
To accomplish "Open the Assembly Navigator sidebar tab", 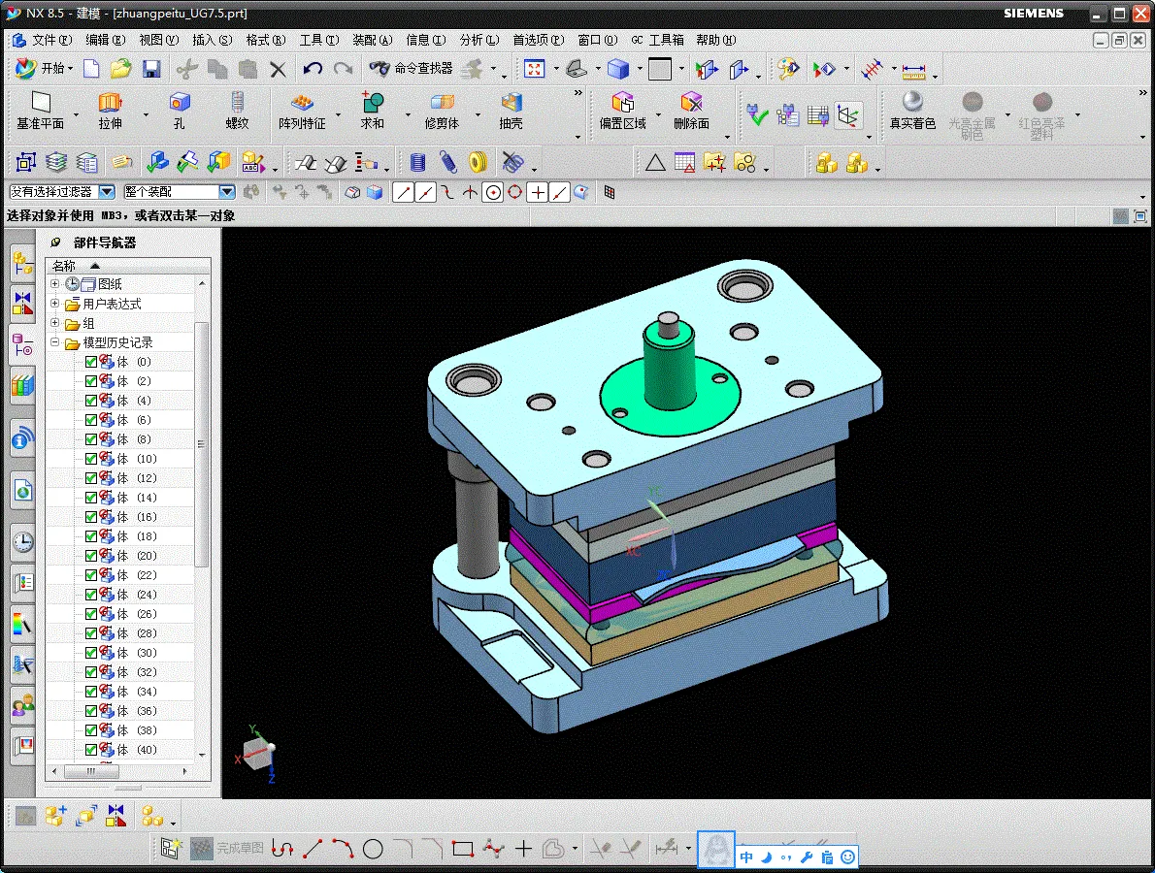I will click(23, 263).
